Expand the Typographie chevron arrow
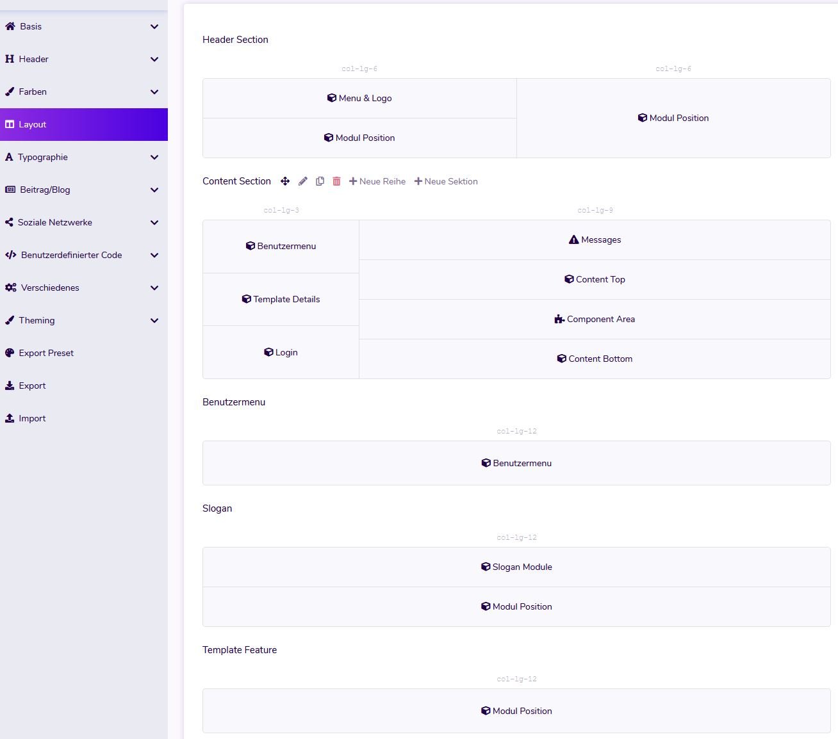 click(x=154, y=158)
